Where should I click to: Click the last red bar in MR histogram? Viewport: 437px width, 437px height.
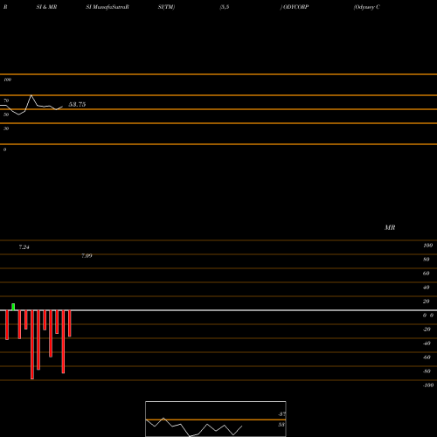click(x=70, y=323)
